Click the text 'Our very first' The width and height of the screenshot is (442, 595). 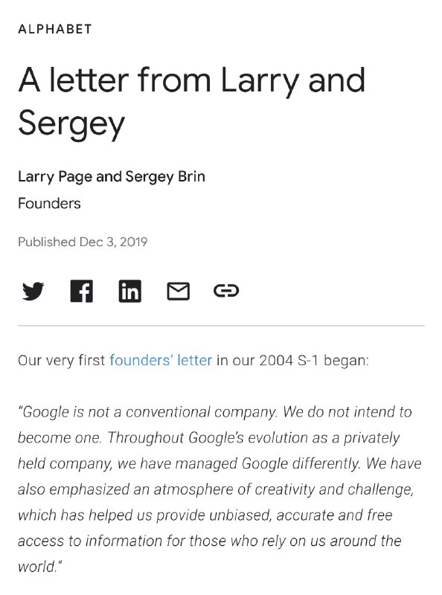[x=62, y=360]
